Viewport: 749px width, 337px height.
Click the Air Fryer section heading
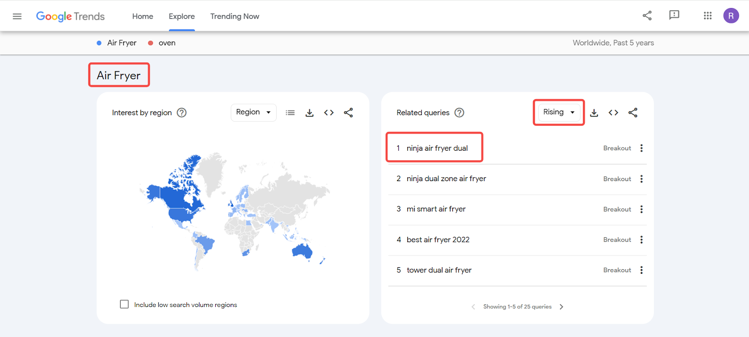(x=118, y=75)
